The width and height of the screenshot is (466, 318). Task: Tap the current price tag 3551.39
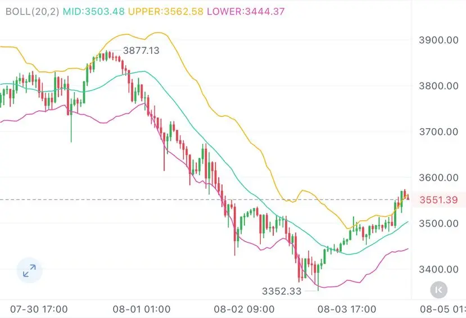(438, 200)
